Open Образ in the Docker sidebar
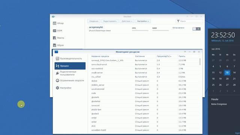 (58, 45)
